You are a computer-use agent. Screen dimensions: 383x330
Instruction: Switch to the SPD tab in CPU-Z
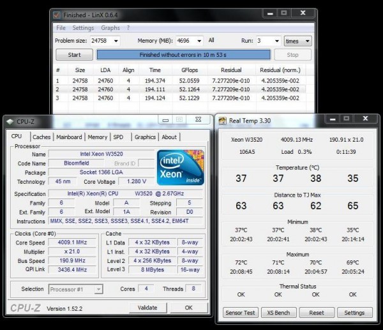pyautogui.click(x=118, y=137)
